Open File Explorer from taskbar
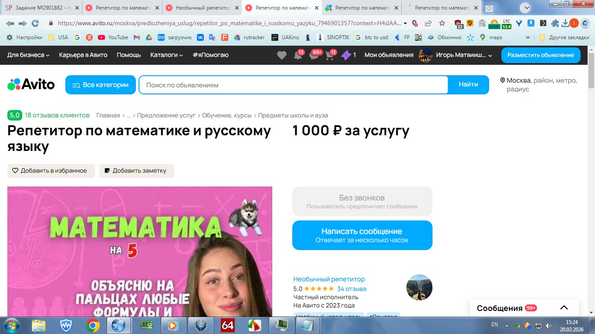Screen dimensions: 595x334 coord(39,325)
